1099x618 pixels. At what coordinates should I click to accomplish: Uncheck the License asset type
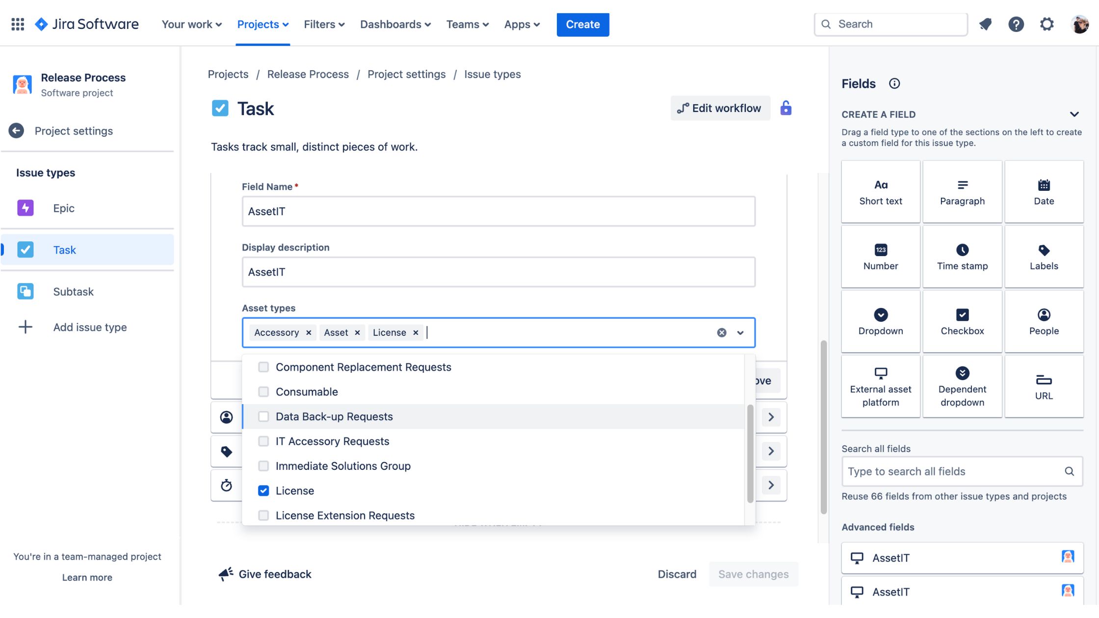click(263, 490)
